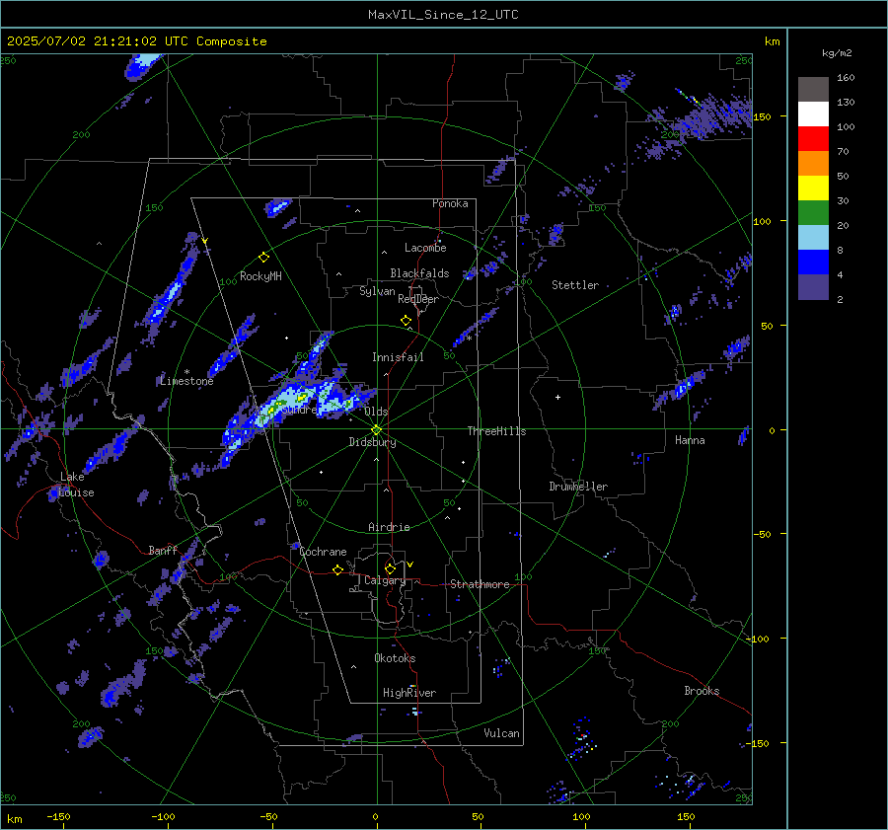Click the yellow 50 legend swatch

(813, 189)
